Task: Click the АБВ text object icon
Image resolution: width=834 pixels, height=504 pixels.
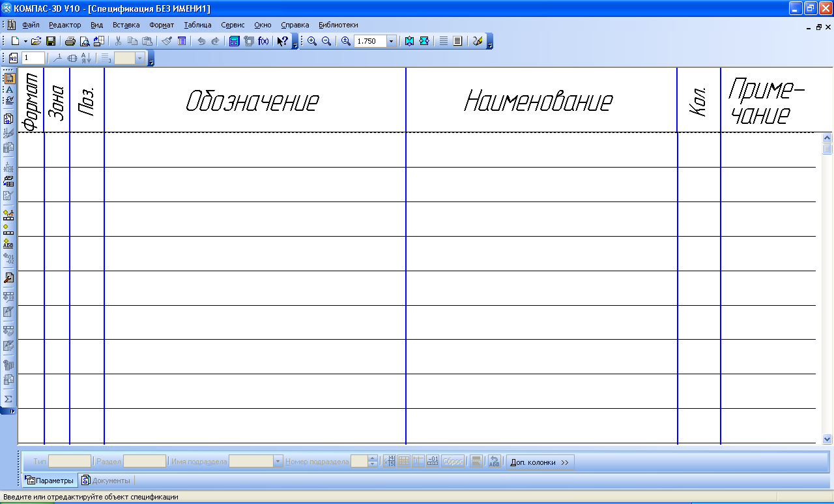Action: click(x=9, y=243)
